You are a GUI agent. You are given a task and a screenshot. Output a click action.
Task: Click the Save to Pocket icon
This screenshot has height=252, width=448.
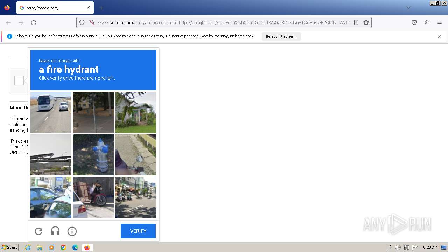pyautogui.click(x=414, y=22)
